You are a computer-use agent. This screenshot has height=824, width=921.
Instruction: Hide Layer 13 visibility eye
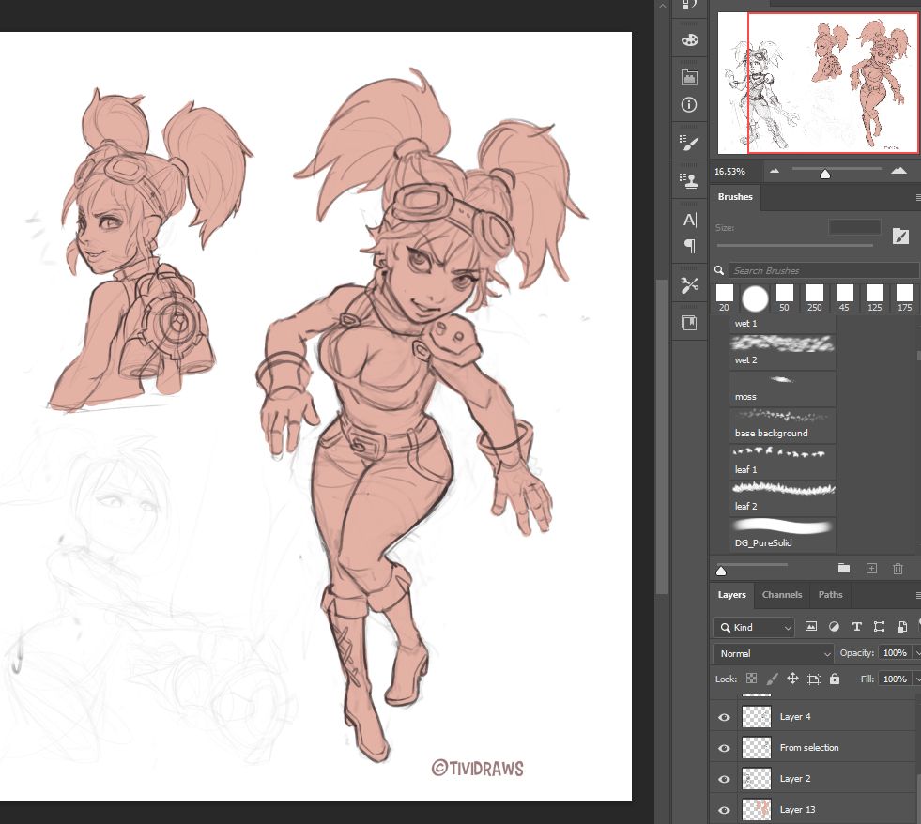click(724, 811)
